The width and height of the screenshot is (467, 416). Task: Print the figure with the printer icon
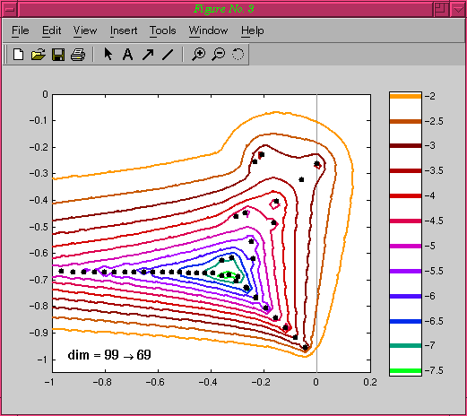point(78,55)
